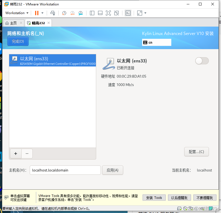Open 配置...(C) network configuration
This screenshot has width=221, height=213.
point(196,152)
